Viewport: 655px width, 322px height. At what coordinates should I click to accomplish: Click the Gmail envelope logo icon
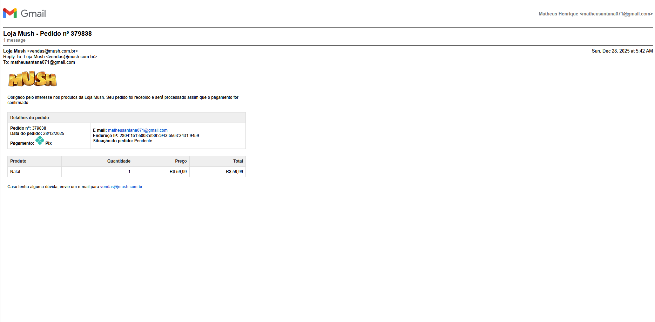10,13
